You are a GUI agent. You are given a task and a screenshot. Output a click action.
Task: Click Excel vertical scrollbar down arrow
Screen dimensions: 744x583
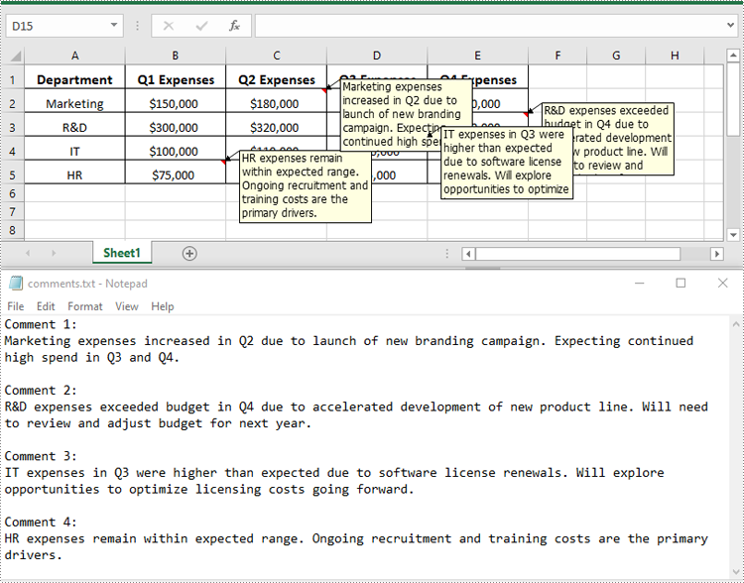734,235
